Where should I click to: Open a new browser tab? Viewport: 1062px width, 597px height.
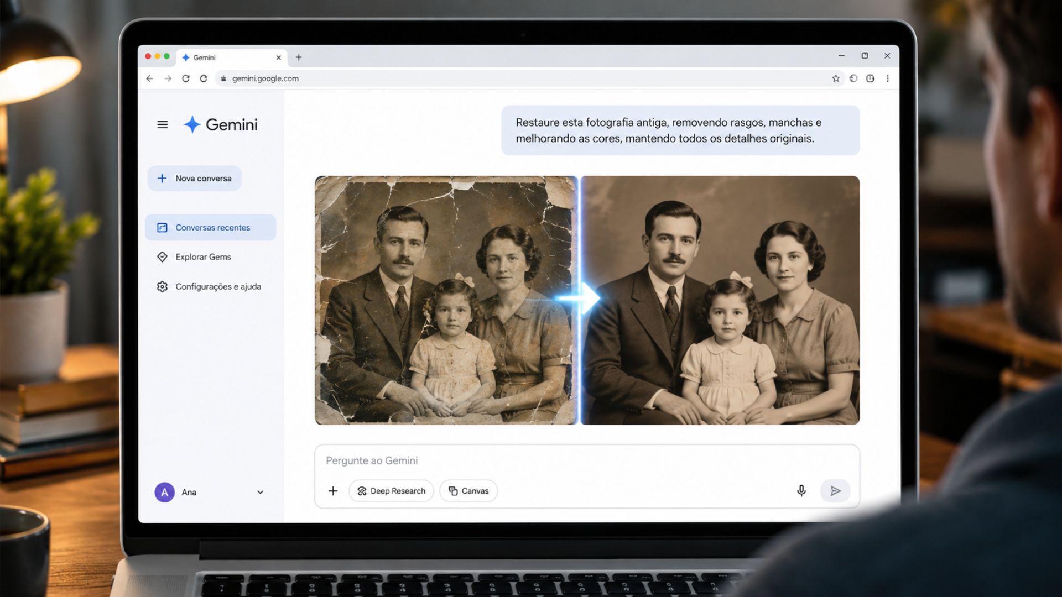[x=299, y=57]
